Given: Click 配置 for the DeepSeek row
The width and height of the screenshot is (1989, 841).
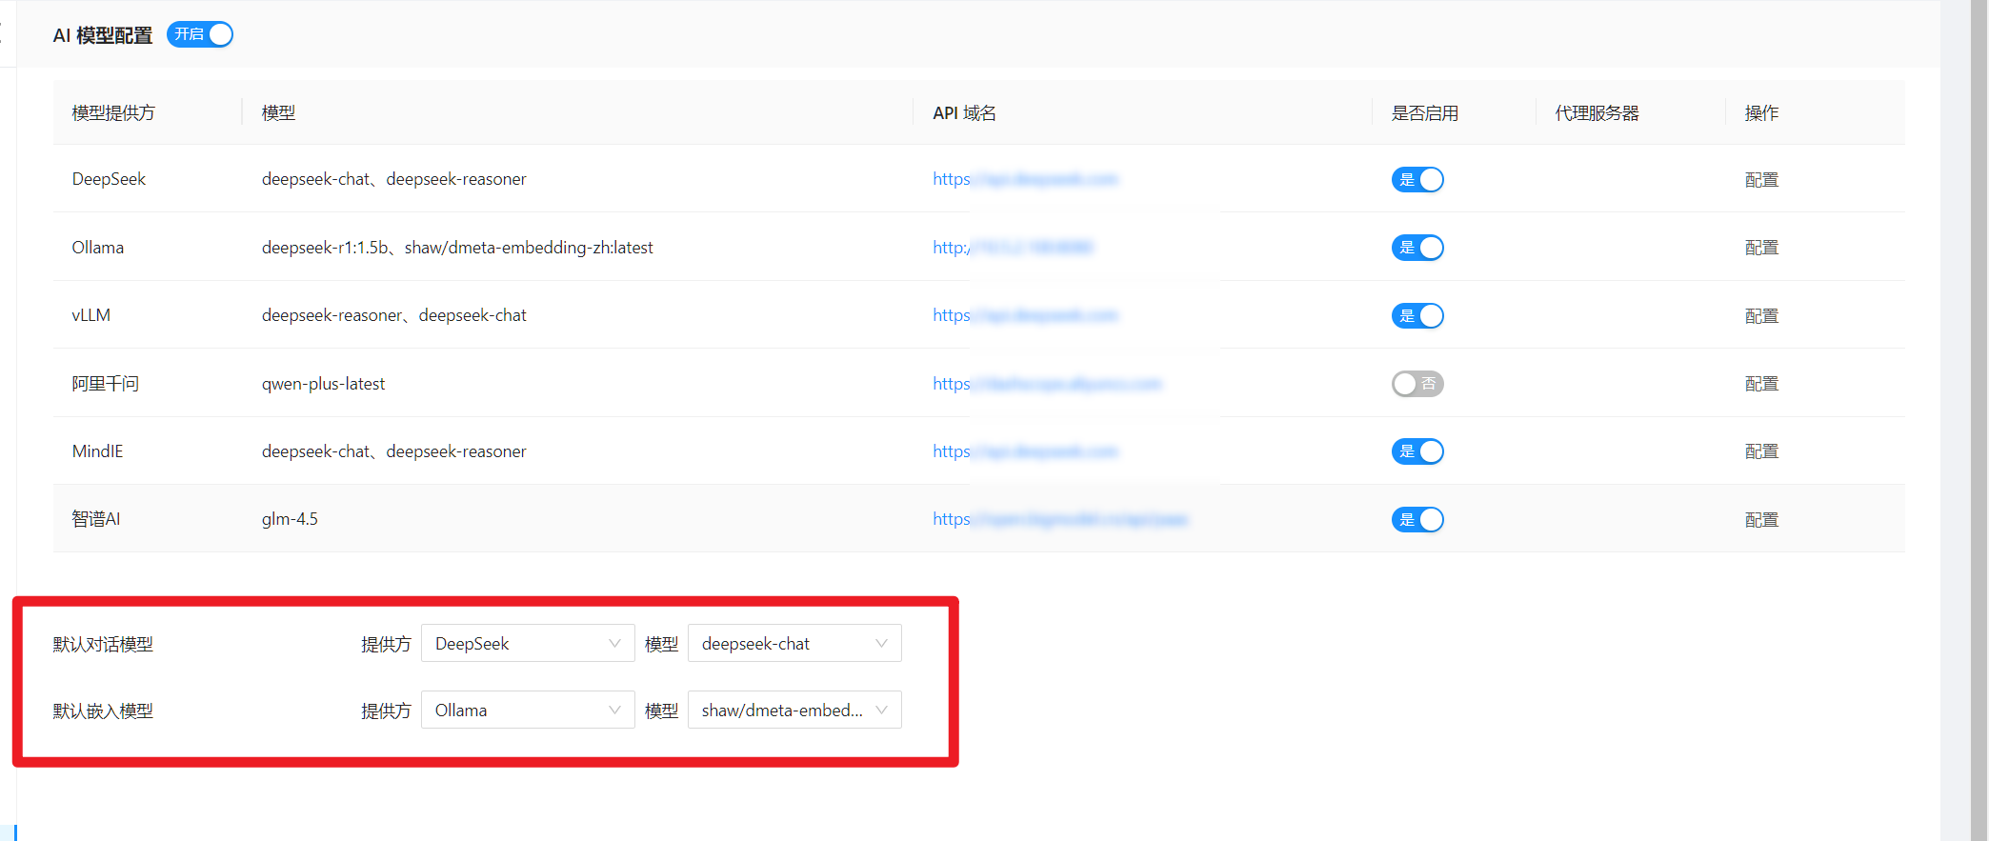Looking at the screenshot, I should 1761,180.
